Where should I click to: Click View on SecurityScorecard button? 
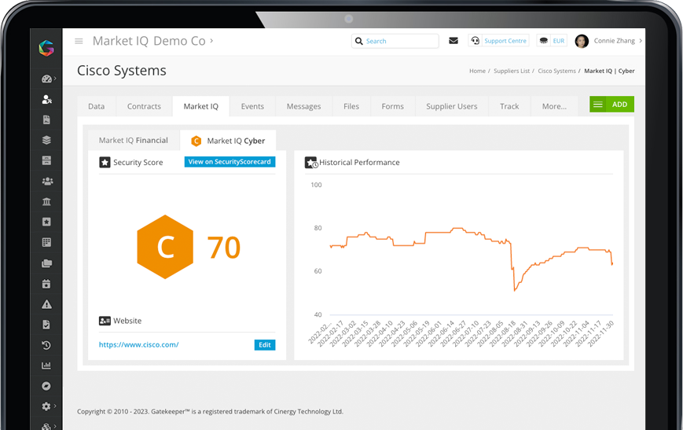pos(230,162)
